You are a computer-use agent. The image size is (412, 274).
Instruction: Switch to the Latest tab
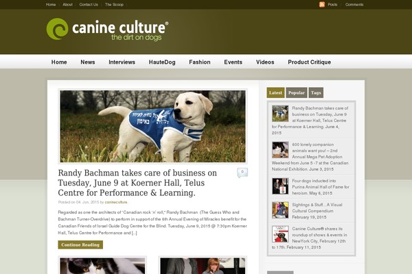275,92
